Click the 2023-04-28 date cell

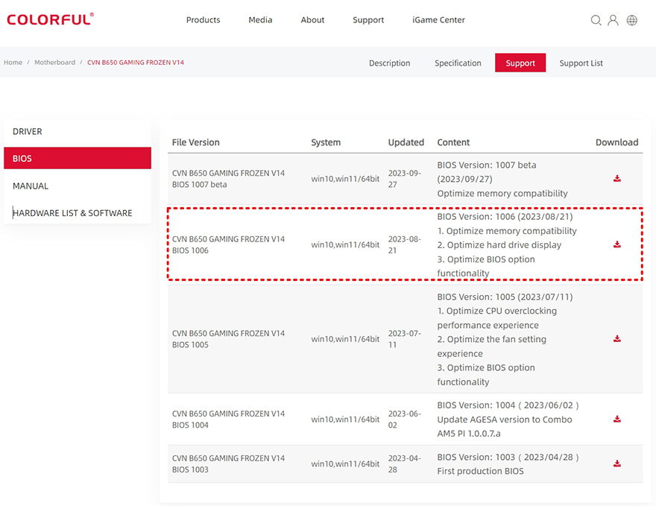(x=405, y=464)
